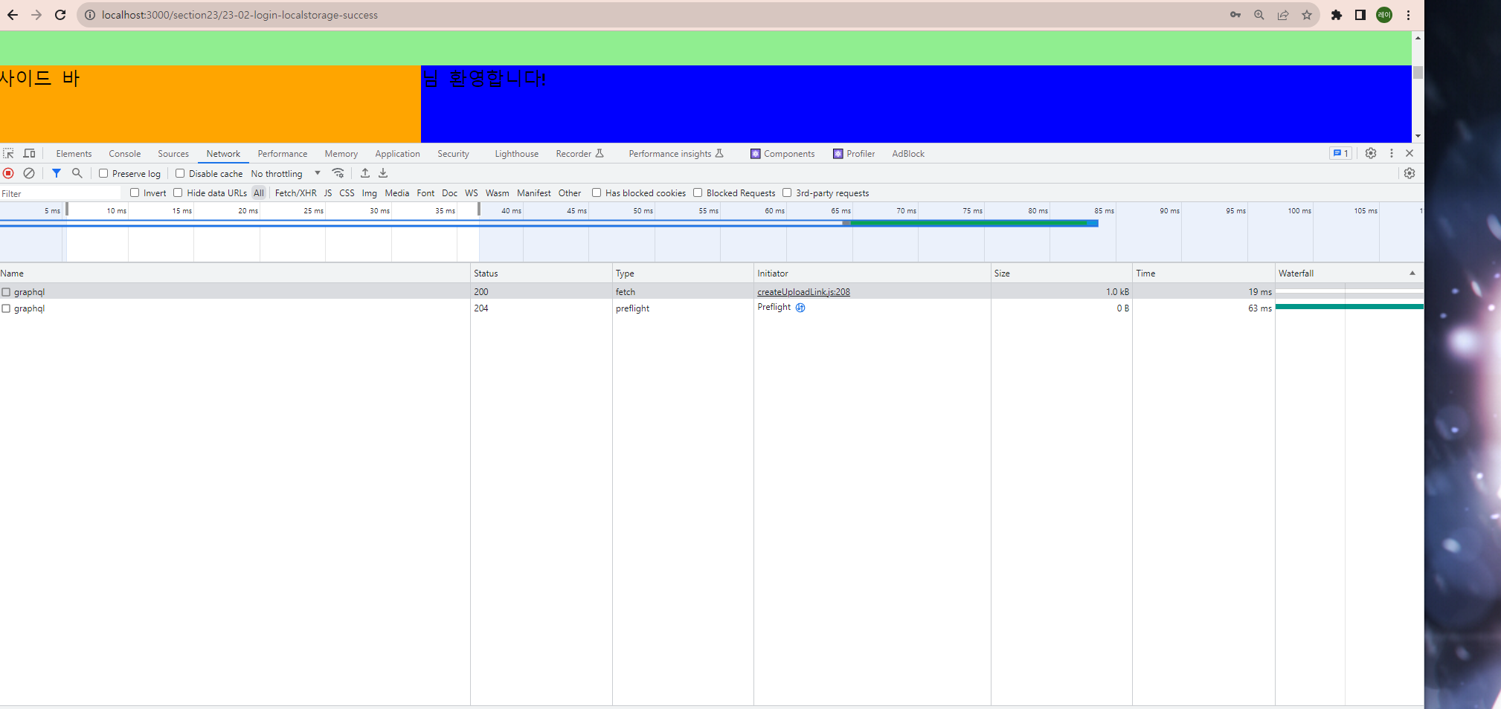
Task: Clear the network log
Action: click(29, 173)
